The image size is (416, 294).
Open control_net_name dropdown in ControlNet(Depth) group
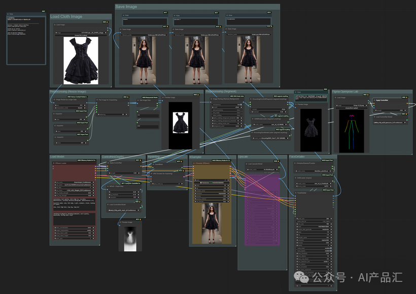123,210
